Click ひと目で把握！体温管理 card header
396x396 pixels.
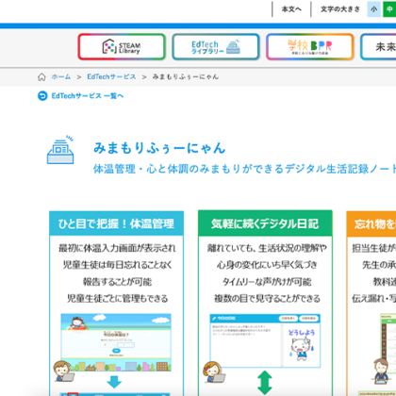click(x=116, y=223)
